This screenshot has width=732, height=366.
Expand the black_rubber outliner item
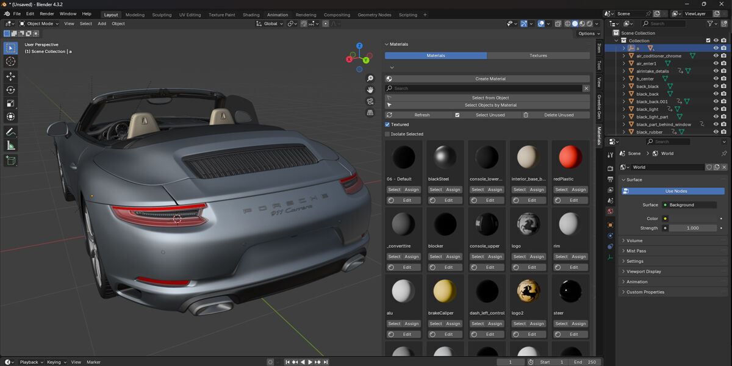tap(623, 132)
